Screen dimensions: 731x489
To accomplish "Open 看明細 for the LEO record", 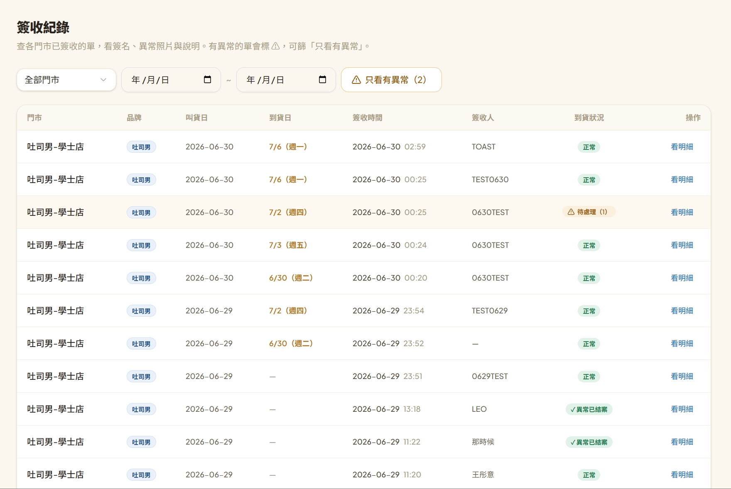I will (682, 409).
